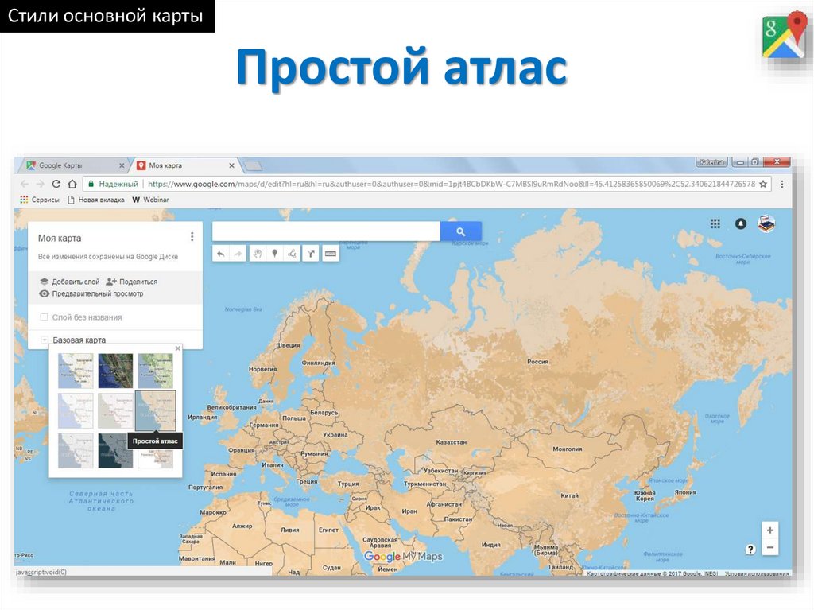Choose the default Map base style thumbnail

click(76, 371)
